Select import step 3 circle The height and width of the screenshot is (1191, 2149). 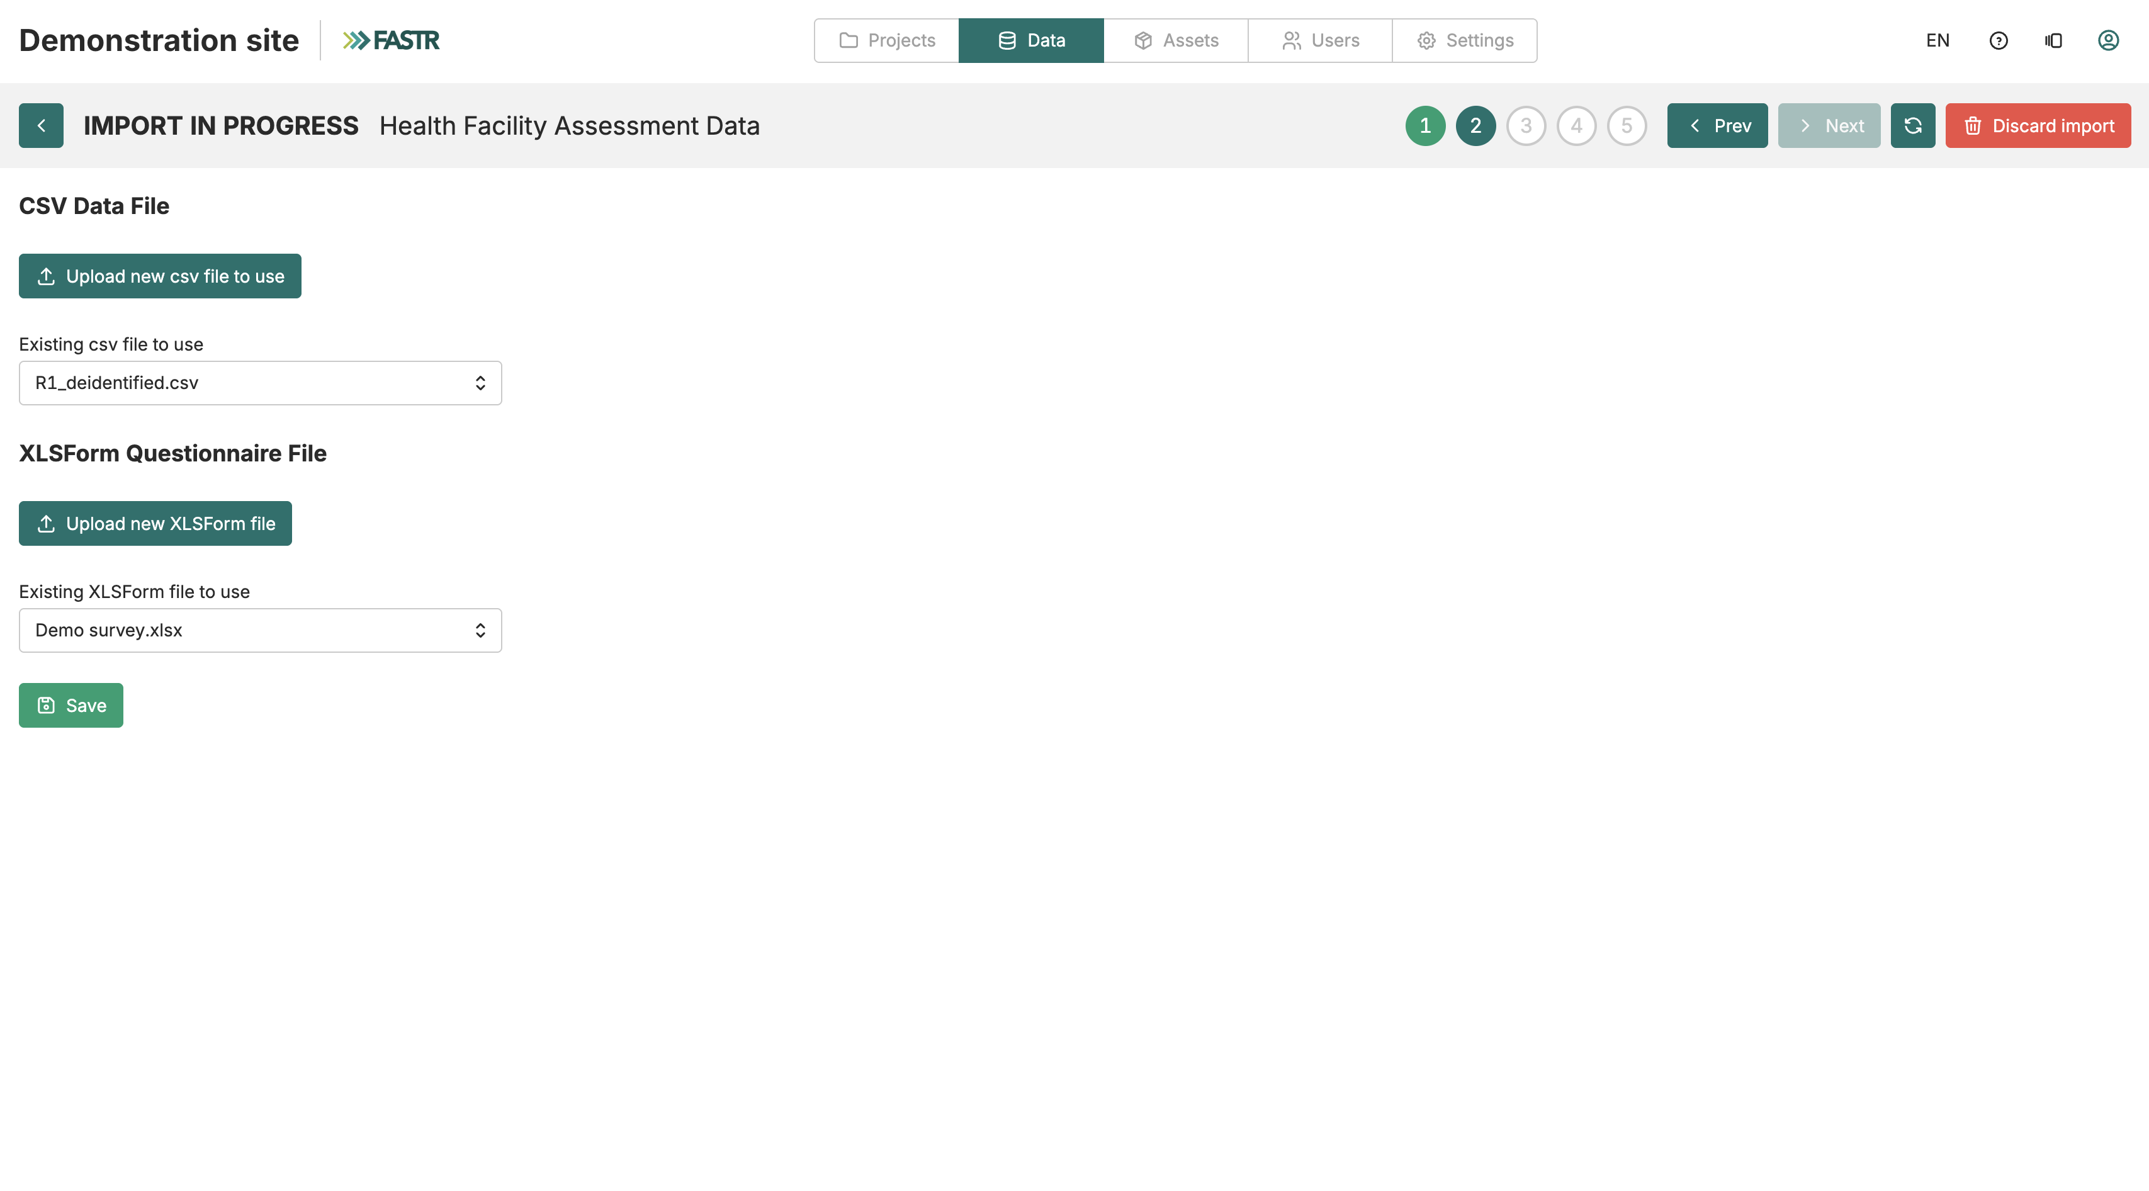click(1526, 126)
